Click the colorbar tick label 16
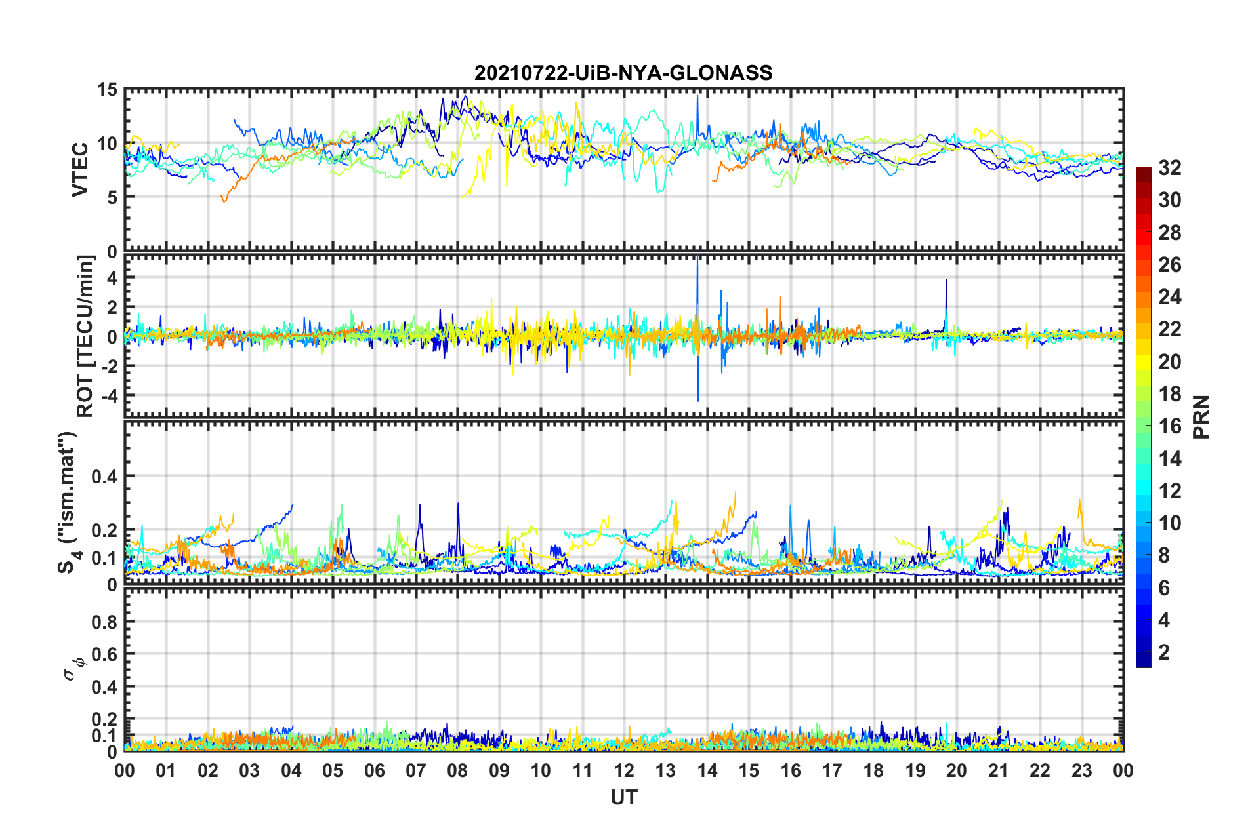Screen dimensions: 1248x834 tap(1169, 426)
